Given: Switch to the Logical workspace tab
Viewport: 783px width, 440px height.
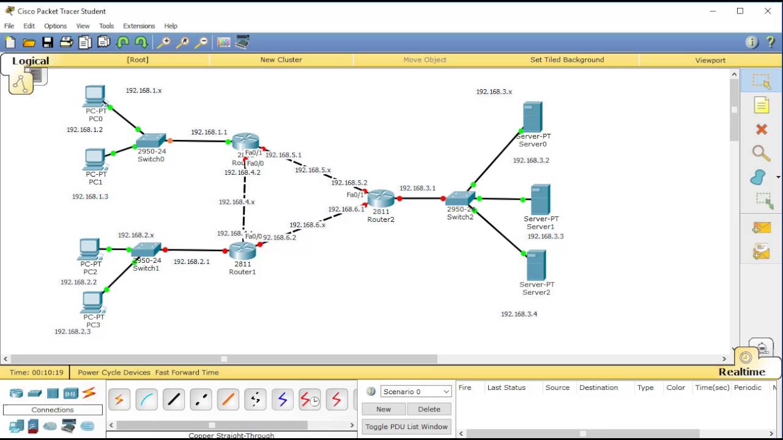Looking at the screenshot, I should (x=31, y=61).
